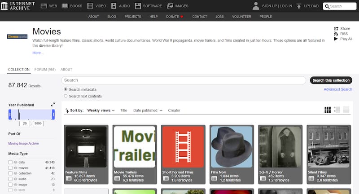
Task: Open the PEOPLE menu item
Action: pos(266,17)
